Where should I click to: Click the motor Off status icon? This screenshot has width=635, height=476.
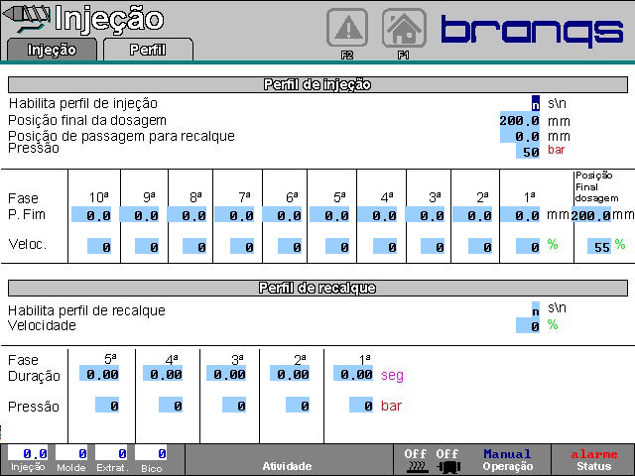click(447, 459)
